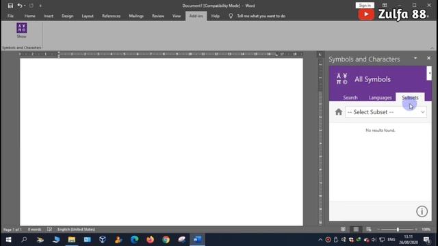Click the Home icon in the symbols pane
438x246 pixels.
tap(339, 112)
